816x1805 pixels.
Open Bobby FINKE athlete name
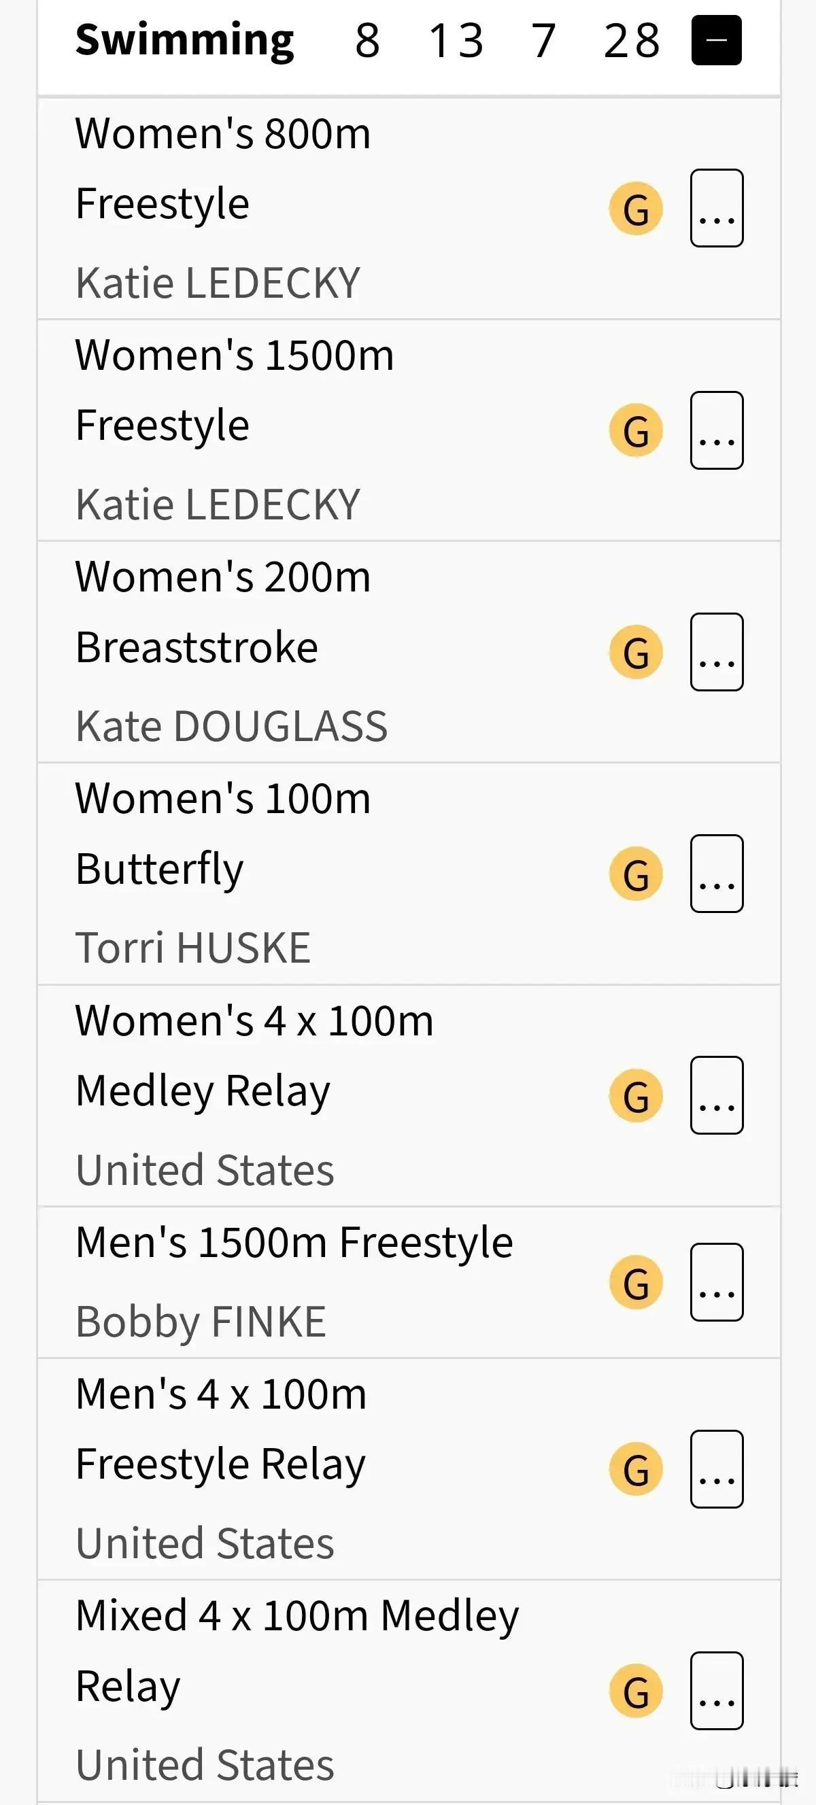(x=201, y=1322)
